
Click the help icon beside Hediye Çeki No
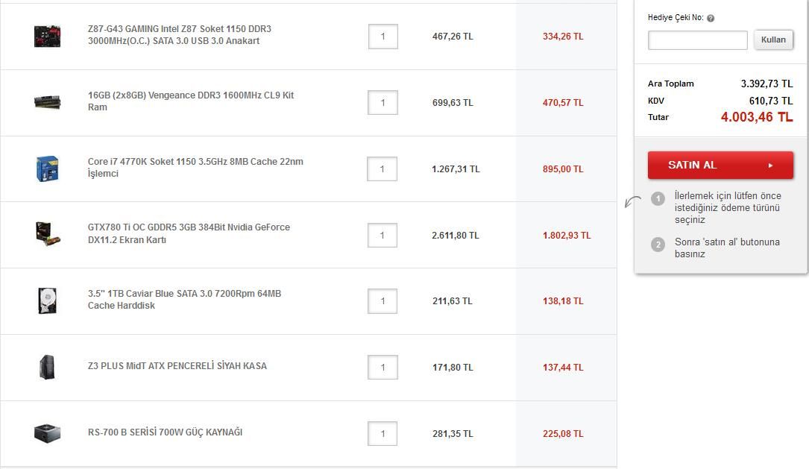[x=711, y=18]
